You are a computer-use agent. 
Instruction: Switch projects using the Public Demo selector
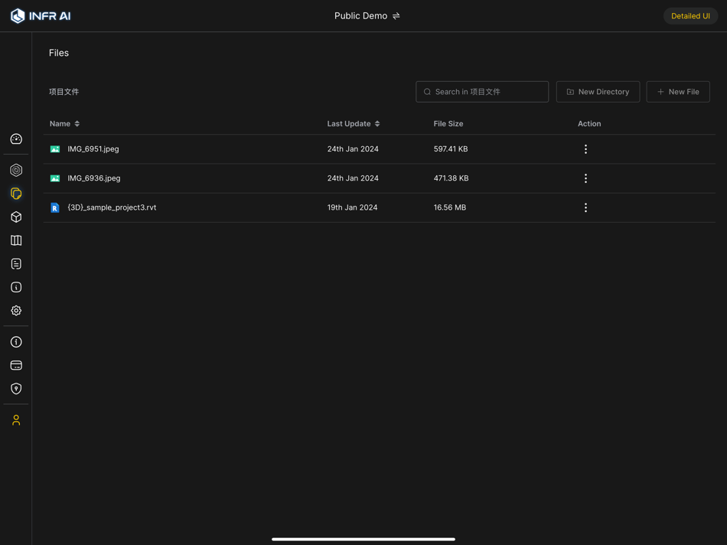367,15
